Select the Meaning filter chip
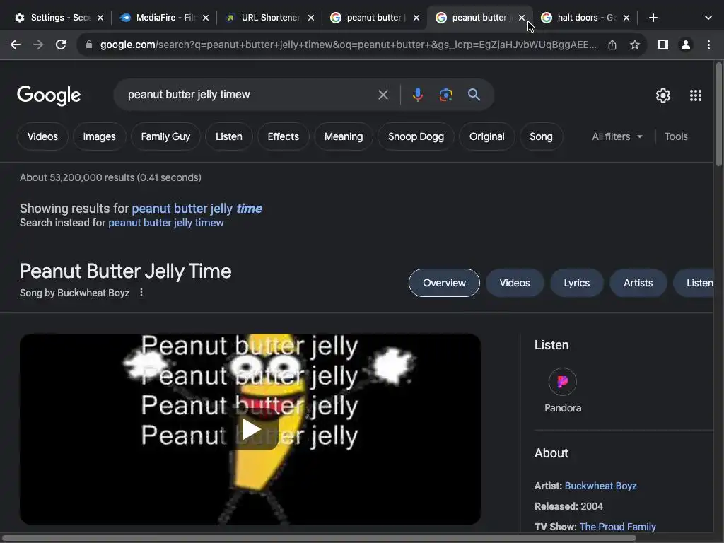 point(344,136)
